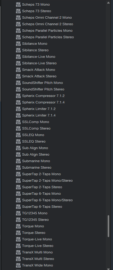The width and height of the screenshot is (113, 270).
Task: Click the FX icon beside Scheps 73 Mono
Action: 18,4
